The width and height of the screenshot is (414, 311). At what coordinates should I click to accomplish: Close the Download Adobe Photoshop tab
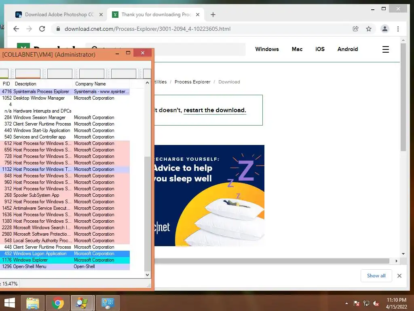click(101, 15)
